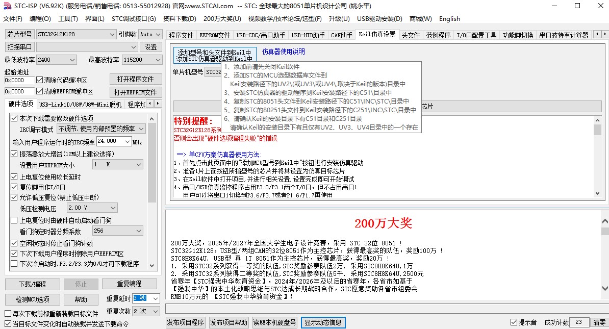The height and width of the screenshot is (329, 609).
Task: Open the 文件(F) menu
Action: coord(12,19)
